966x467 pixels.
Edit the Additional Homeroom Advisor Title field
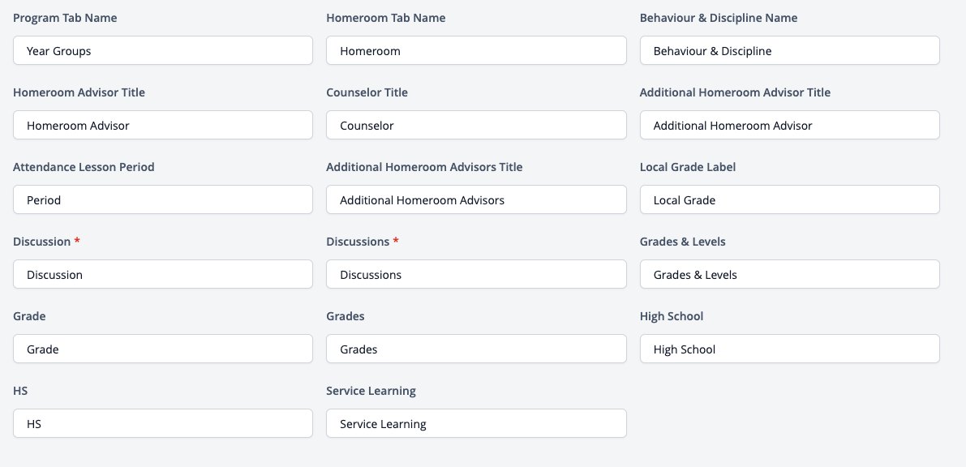[790, 125]
